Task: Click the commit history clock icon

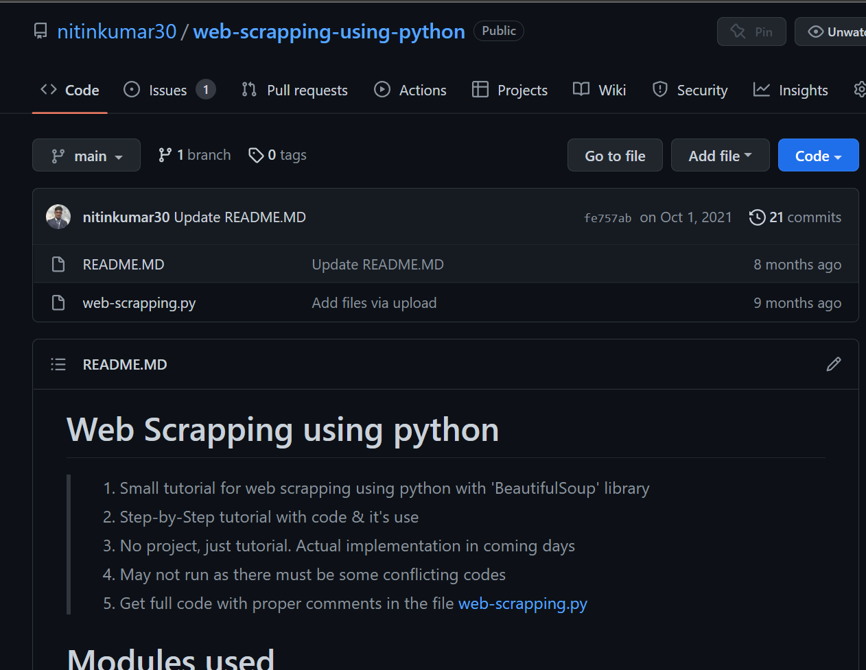Action: pos(757,217)
